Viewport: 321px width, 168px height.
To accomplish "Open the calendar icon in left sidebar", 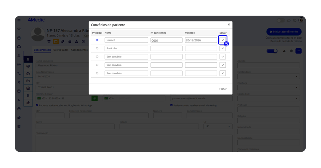I will click(x=19, y=38).
